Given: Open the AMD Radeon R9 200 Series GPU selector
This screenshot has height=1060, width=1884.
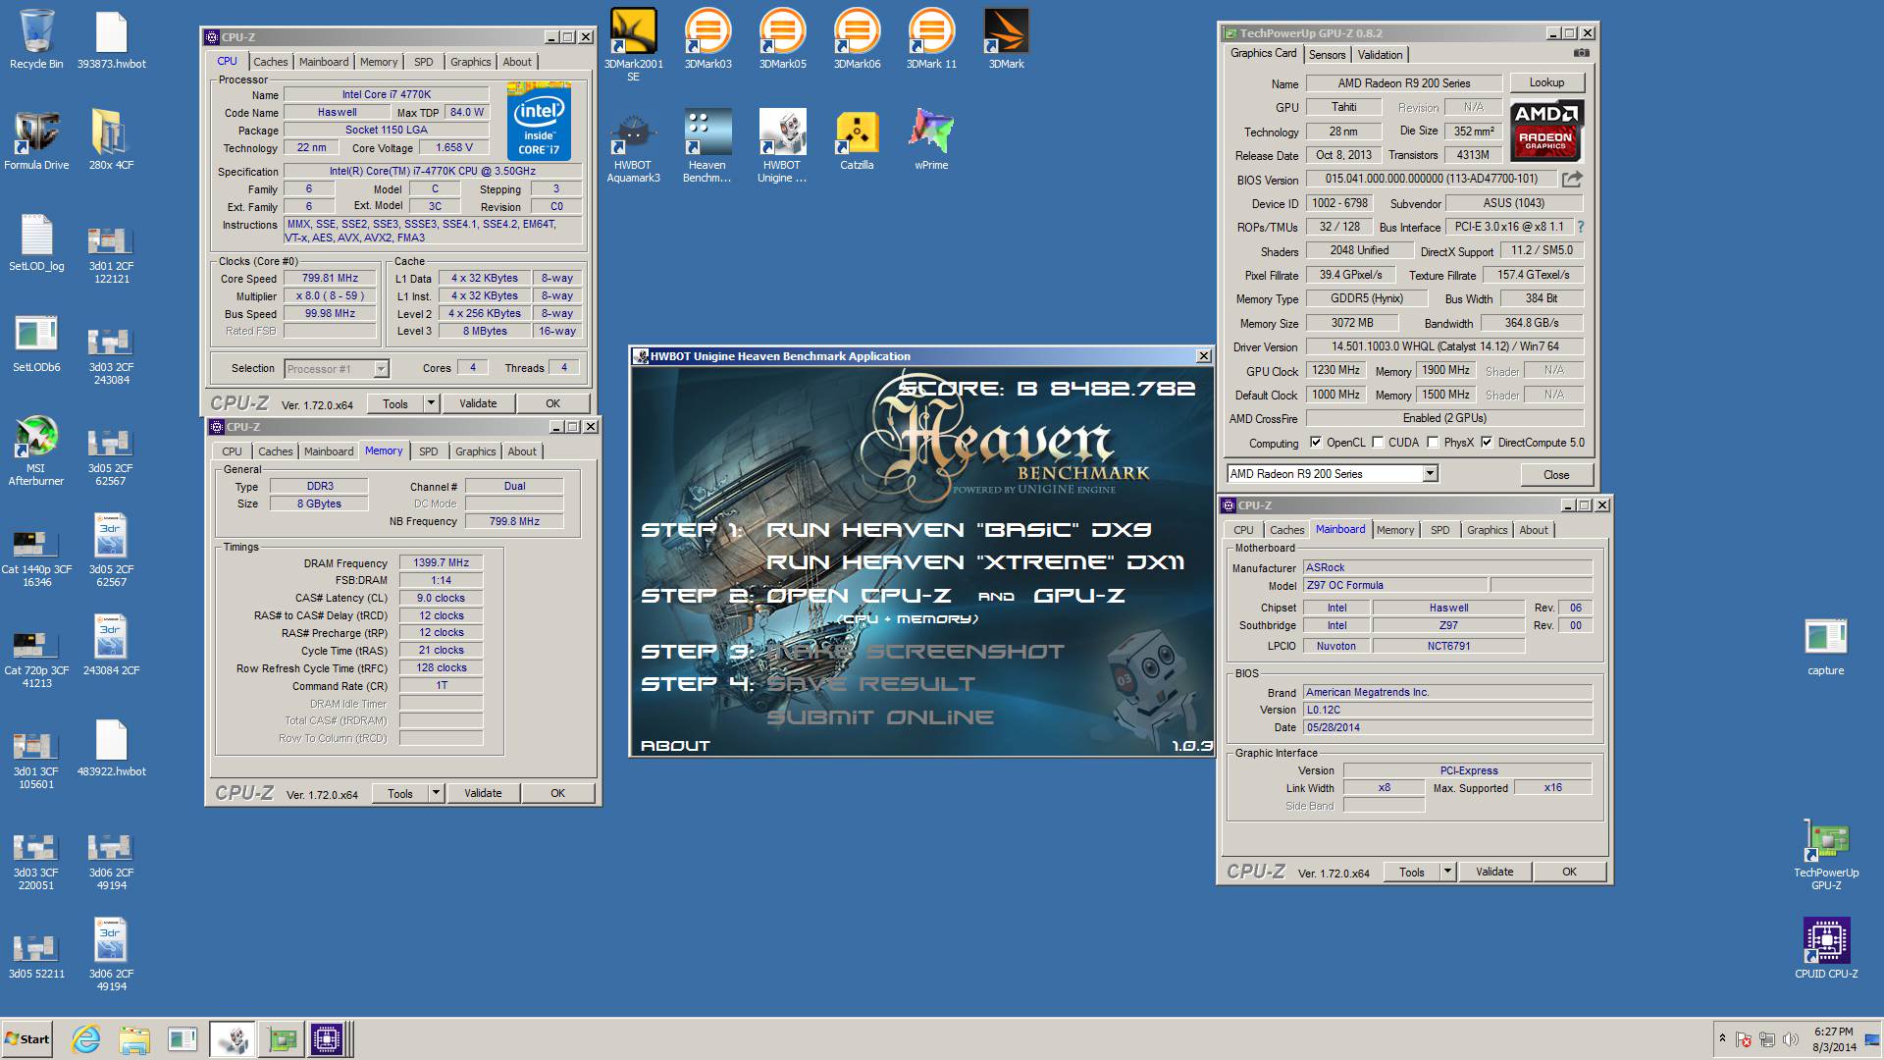Looking at the screenshot, I should (x=1332, y=474).
